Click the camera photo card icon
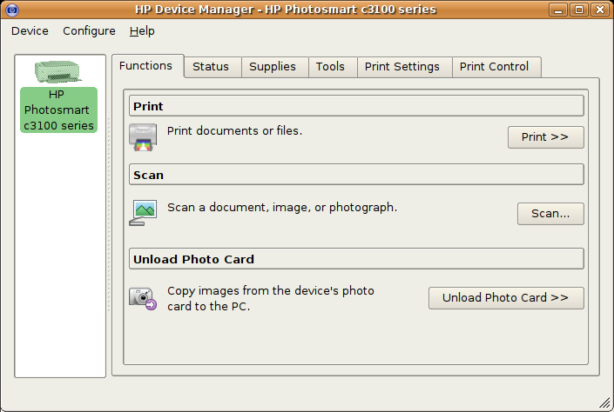Screen dimensions: 614x412 tap(143, 299)
